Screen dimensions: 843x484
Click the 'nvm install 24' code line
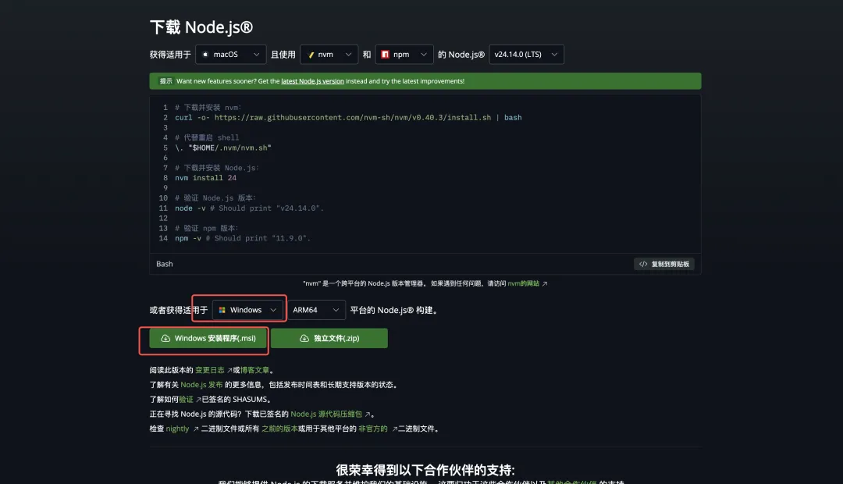click(205, 178)
